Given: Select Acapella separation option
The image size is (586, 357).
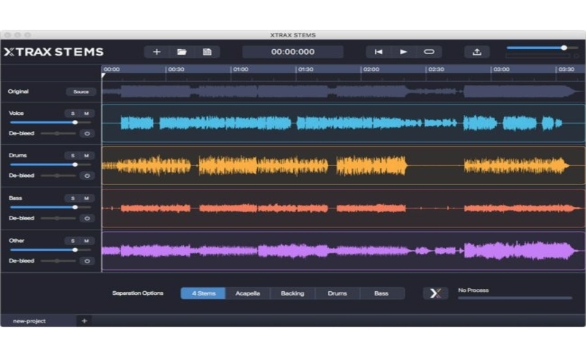Looking at the screenshot, I should [x=248, y=293].
